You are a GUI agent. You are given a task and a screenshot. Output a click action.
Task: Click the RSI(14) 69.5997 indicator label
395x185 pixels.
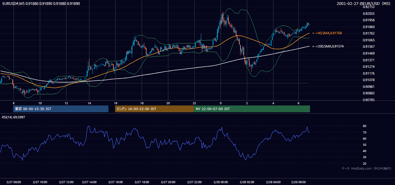14,117
